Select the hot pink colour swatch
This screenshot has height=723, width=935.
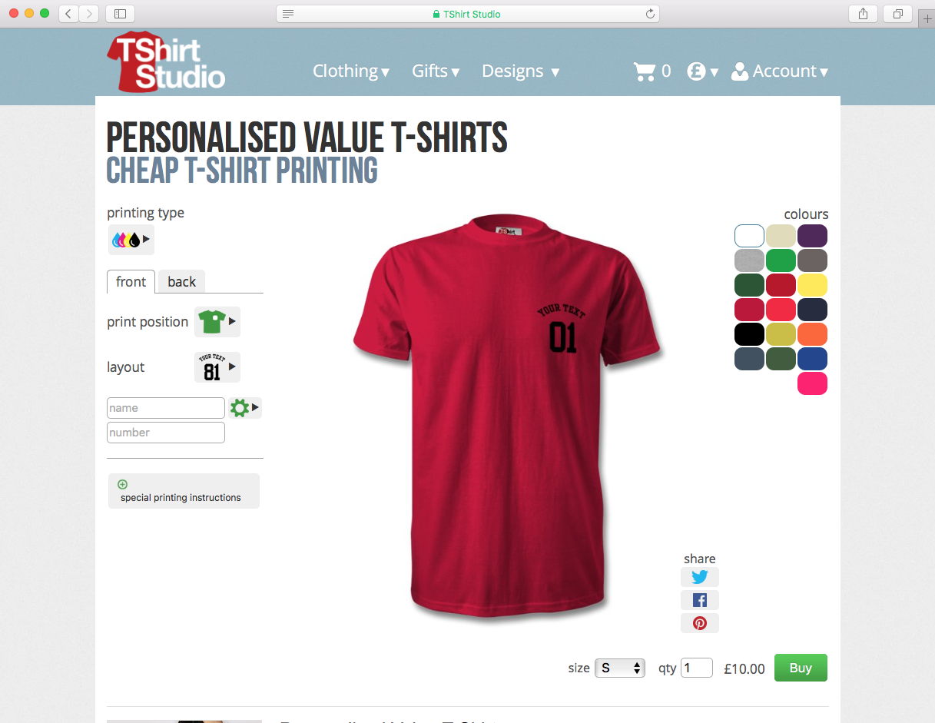pyautogui.click(x=812, y=383)
